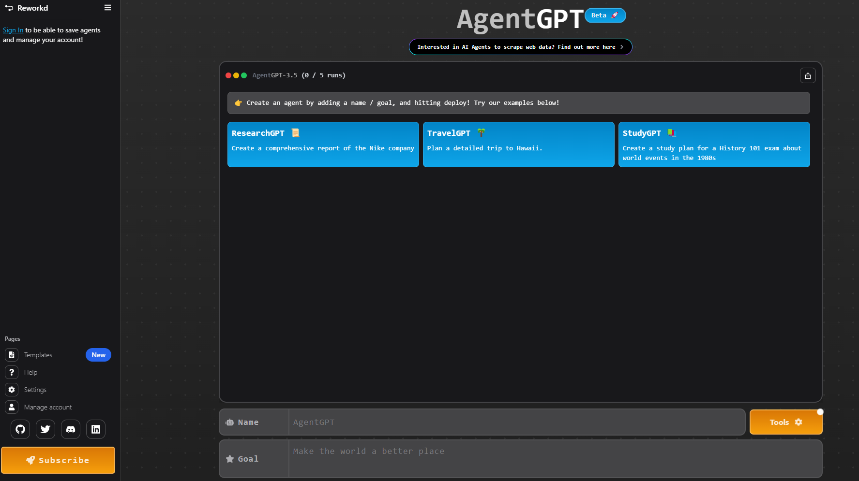Open the Help page
This screenshot has width=859, height=481.
pyautogui.click(x=31, y=372)
